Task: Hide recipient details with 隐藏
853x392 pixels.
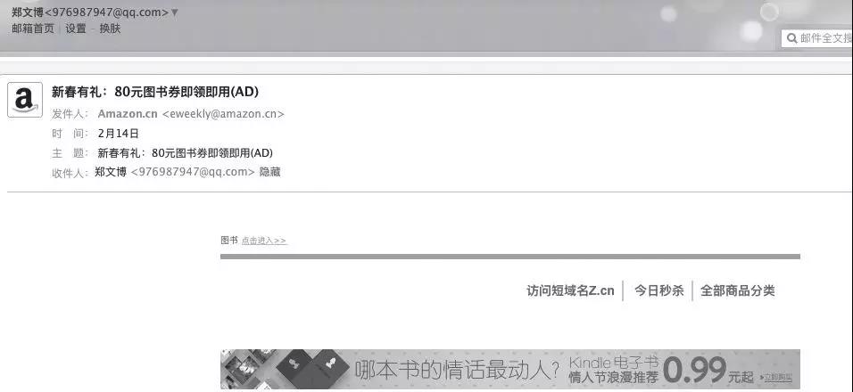Action: click(269, 172)
